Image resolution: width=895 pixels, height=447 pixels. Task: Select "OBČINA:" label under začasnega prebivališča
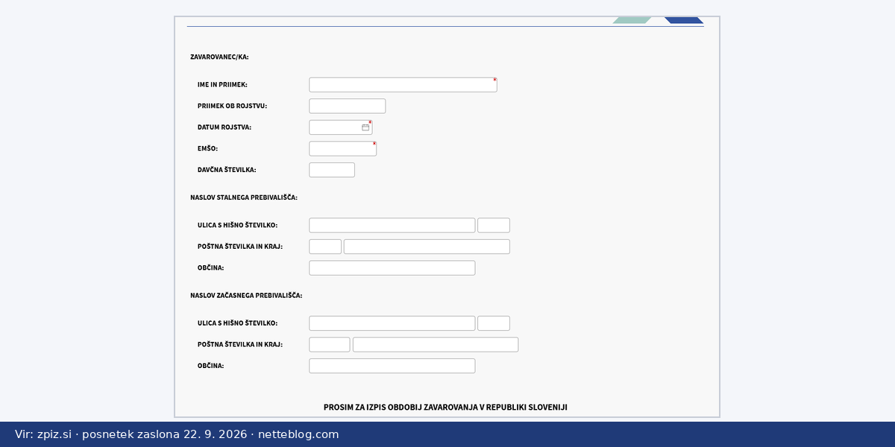(211, 366)
